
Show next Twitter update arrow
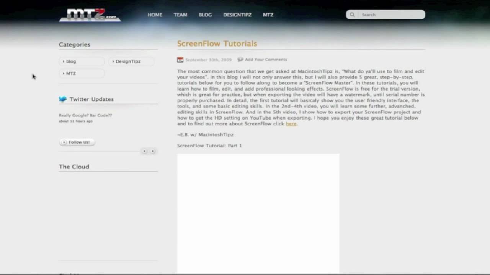click(152, 151)
